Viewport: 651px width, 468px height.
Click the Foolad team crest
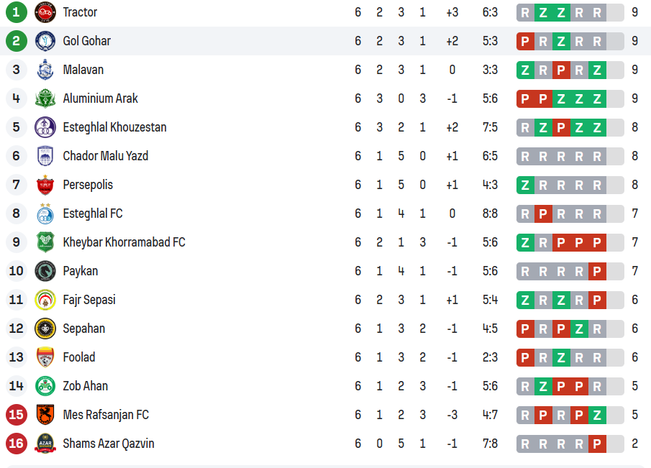(45, 357)
